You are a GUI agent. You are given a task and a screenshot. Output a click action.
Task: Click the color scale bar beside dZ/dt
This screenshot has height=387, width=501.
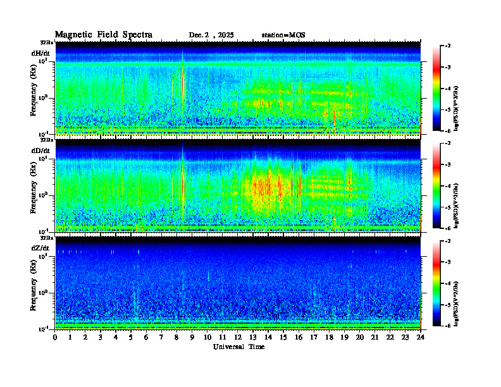(436, 283)
